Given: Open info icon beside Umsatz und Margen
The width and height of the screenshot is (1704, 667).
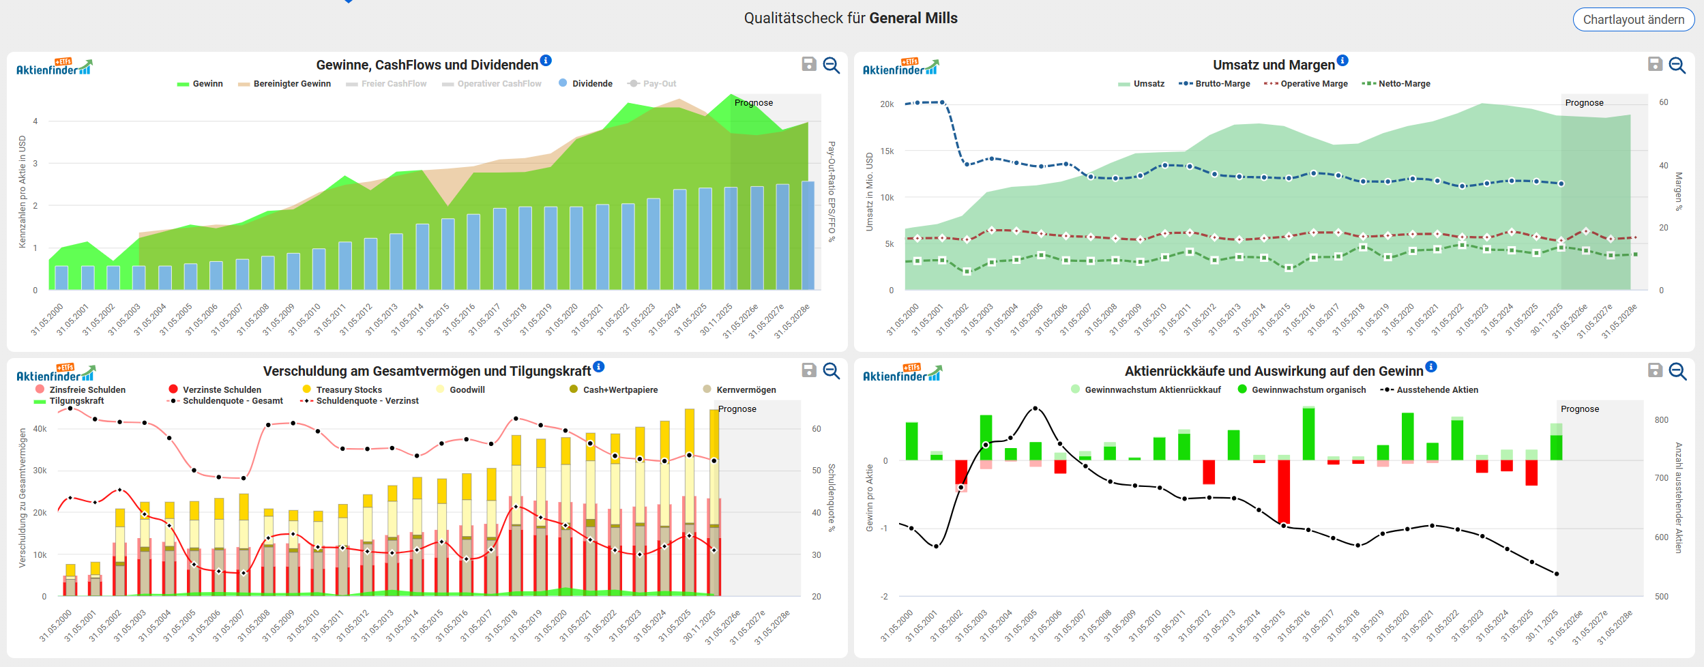Looking at the screenshot, I should tap(1342, 60).
